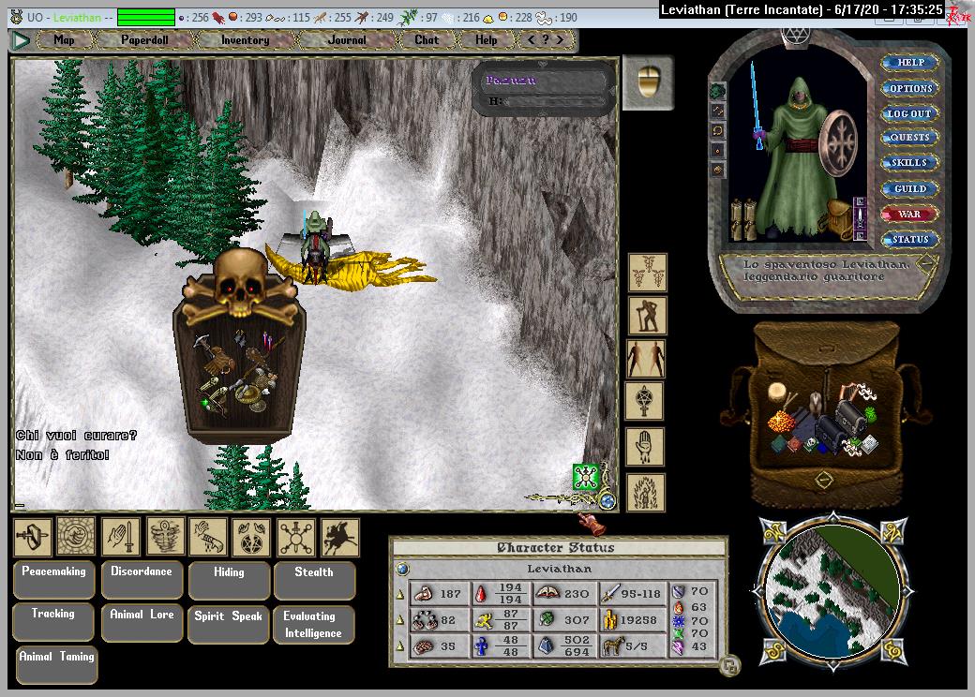Viewport: 975px width, 697px height.
Task: Open the Map menu
Action: (x=65, y=39)
